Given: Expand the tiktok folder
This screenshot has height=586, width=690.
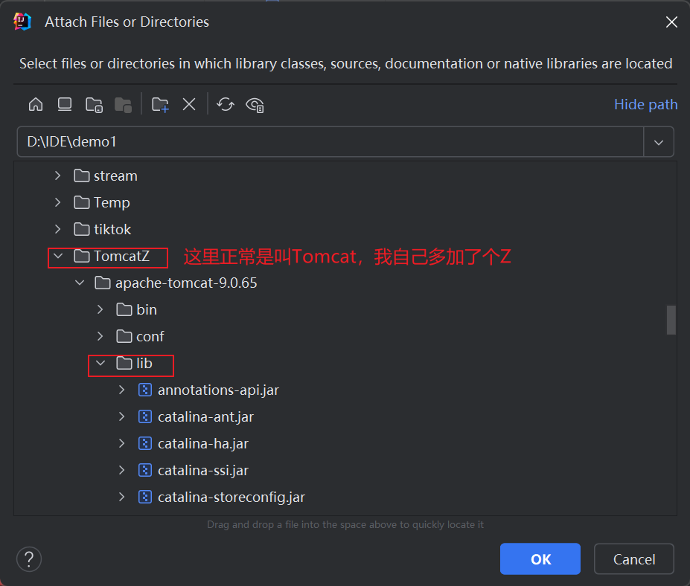Looking at the screenshot, I should click(x=57, y=230).
